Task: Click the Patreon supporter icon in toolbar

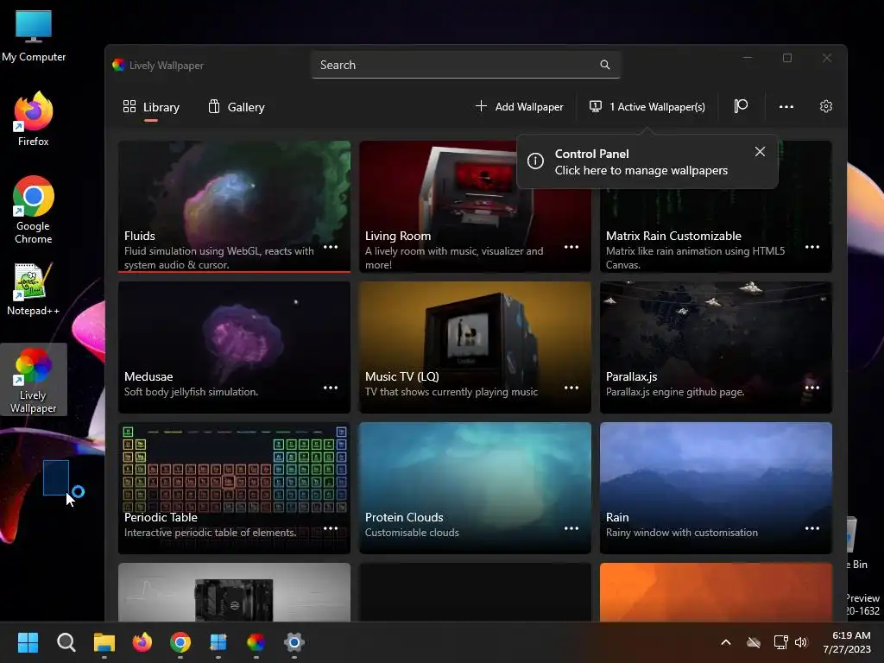Action: click(x=741, y=106)
